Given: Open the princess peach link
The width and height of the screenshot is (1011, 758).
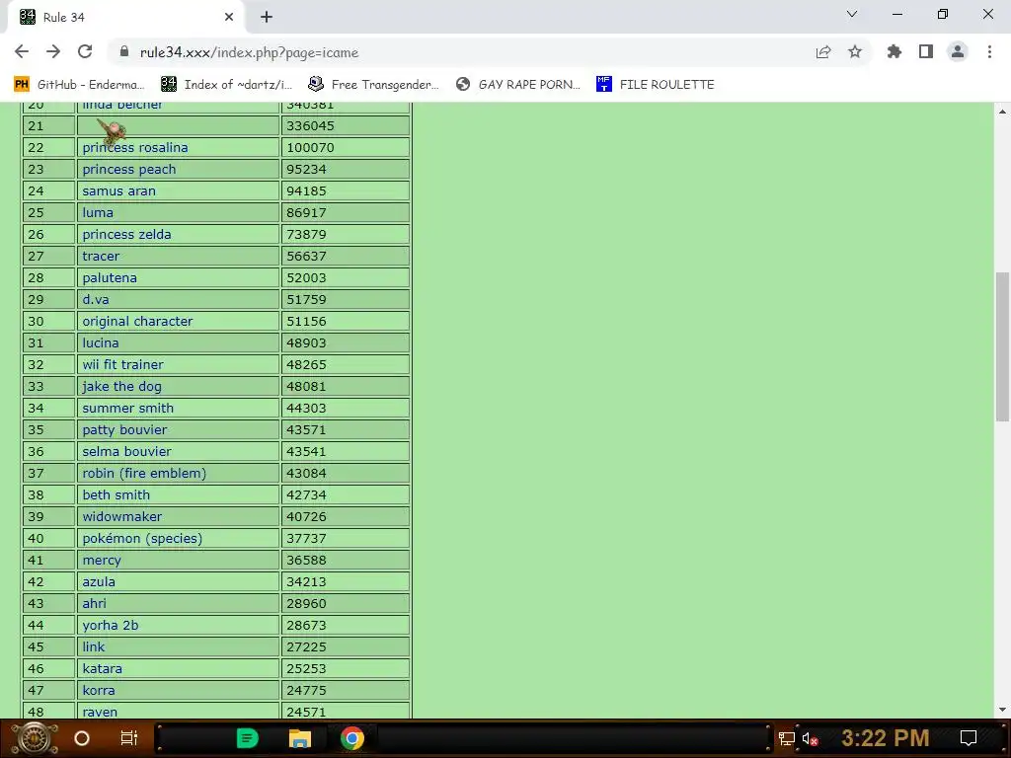Looking at the screenshot, I should pos(129,169).
